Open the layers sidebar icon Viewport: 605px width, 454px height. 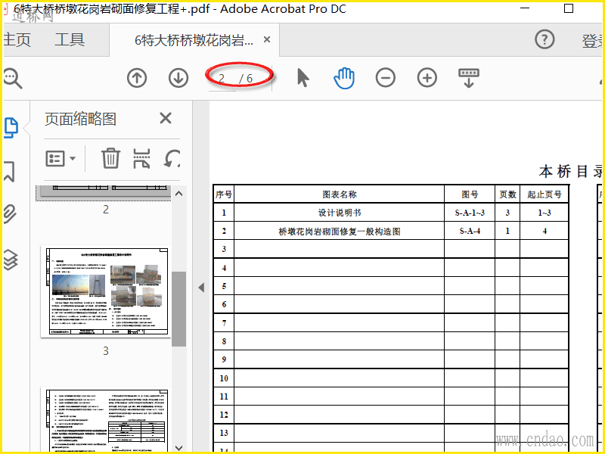[x=11, y=259]
